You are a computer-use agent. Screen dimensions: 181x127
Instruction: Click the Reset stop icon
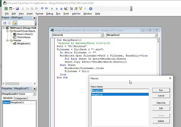tap(61, 9)
